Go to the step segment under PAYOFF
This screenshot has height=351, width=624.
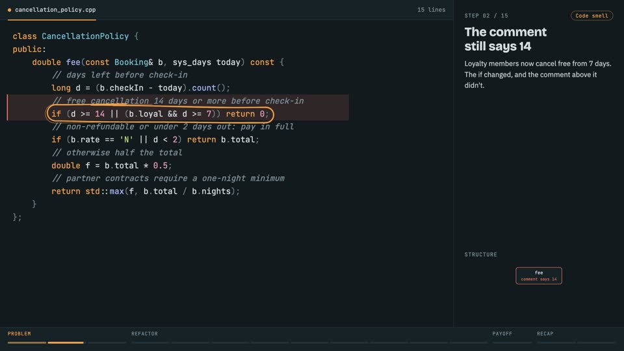[512, 343]
